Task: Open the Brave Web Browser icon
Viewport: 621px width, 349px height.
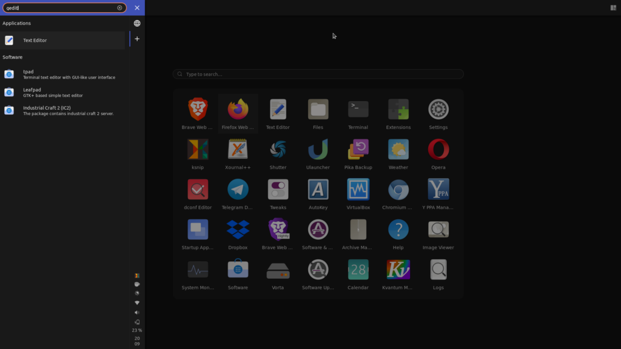Action: [198, 110]
